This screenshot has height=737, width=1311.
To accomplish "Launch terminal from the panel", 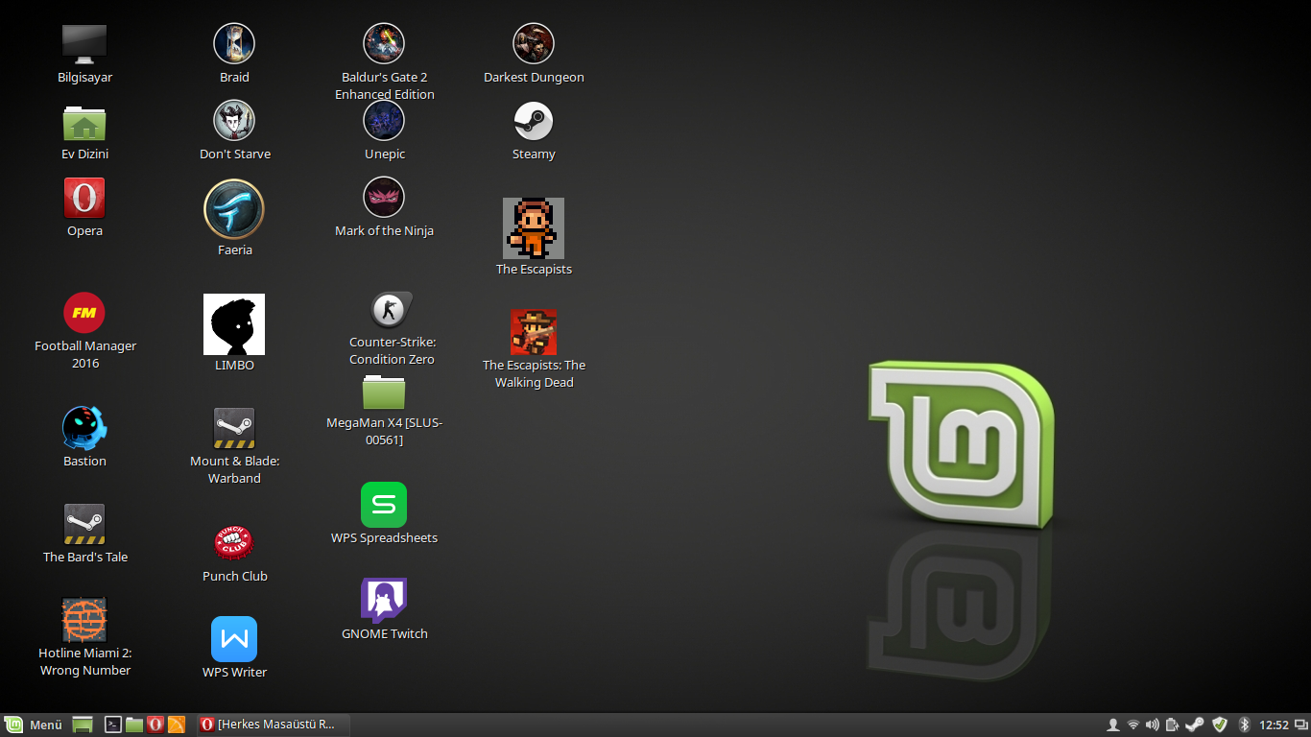I will [112, 725].
